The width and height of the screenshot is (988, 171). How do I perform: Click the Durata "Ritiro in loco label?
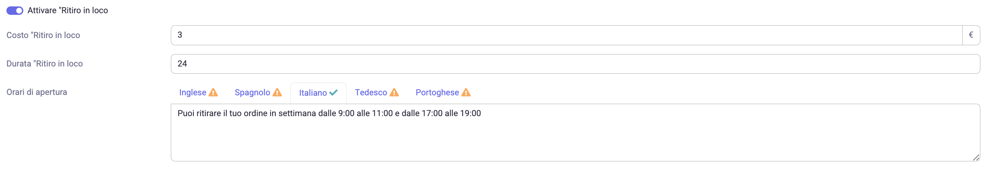[x=45, y=64]
